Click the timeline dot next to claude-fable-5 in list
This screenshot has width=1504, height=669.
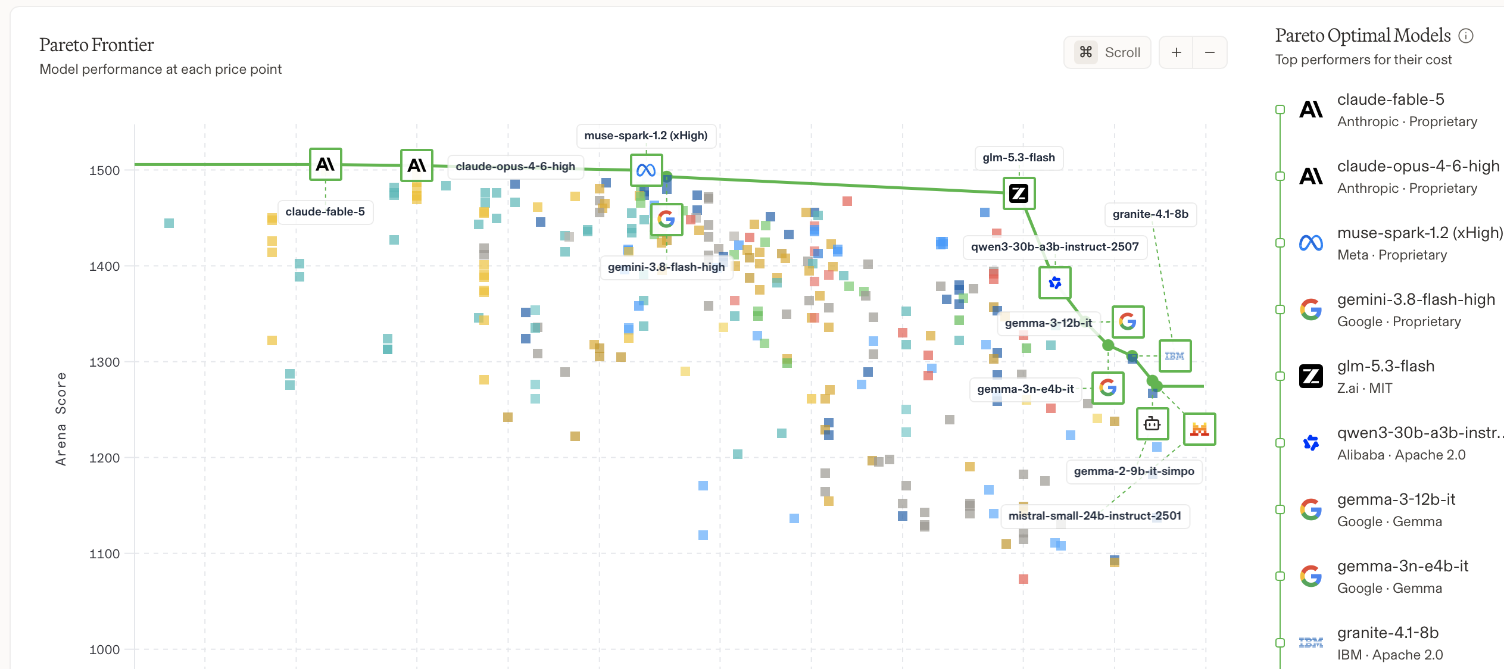click(x=1280, y=110)
